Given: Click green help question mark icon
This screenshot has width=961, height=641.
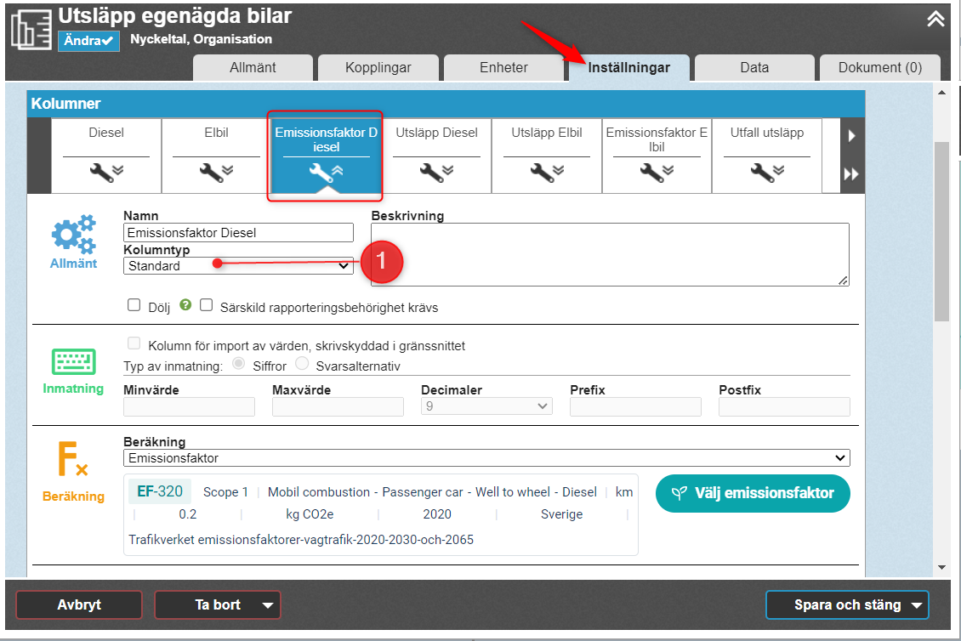Looking at the screenshot, I should point(185,305).
